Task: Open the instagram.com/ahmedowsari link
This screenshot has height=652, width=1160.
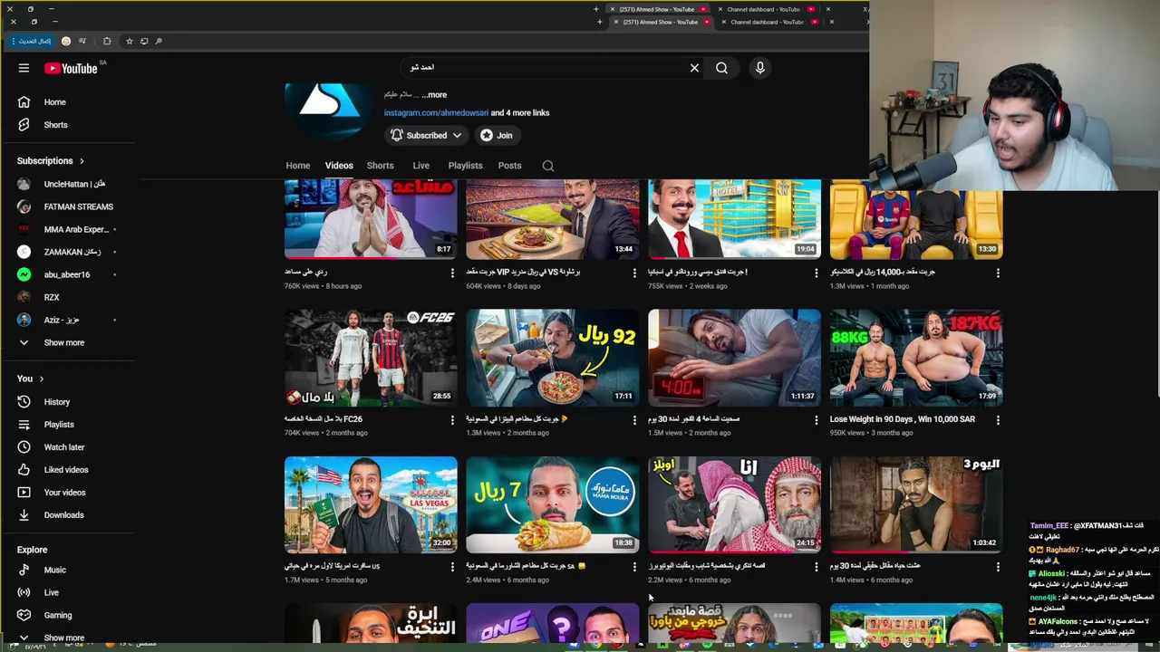Action: pyautogui.click(x=435, y=113)
